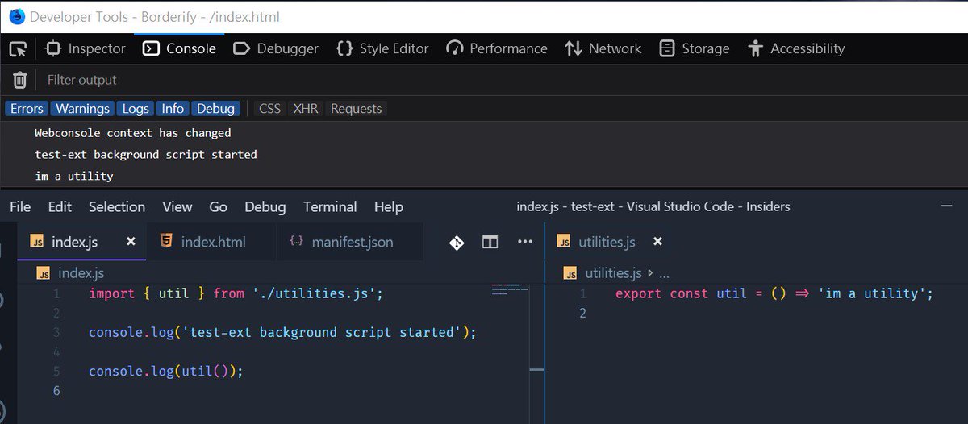968x424 pixels.
Task: Select 'test-ext background script started' console line
Action: pyautogui.click(x=146, y=154)
